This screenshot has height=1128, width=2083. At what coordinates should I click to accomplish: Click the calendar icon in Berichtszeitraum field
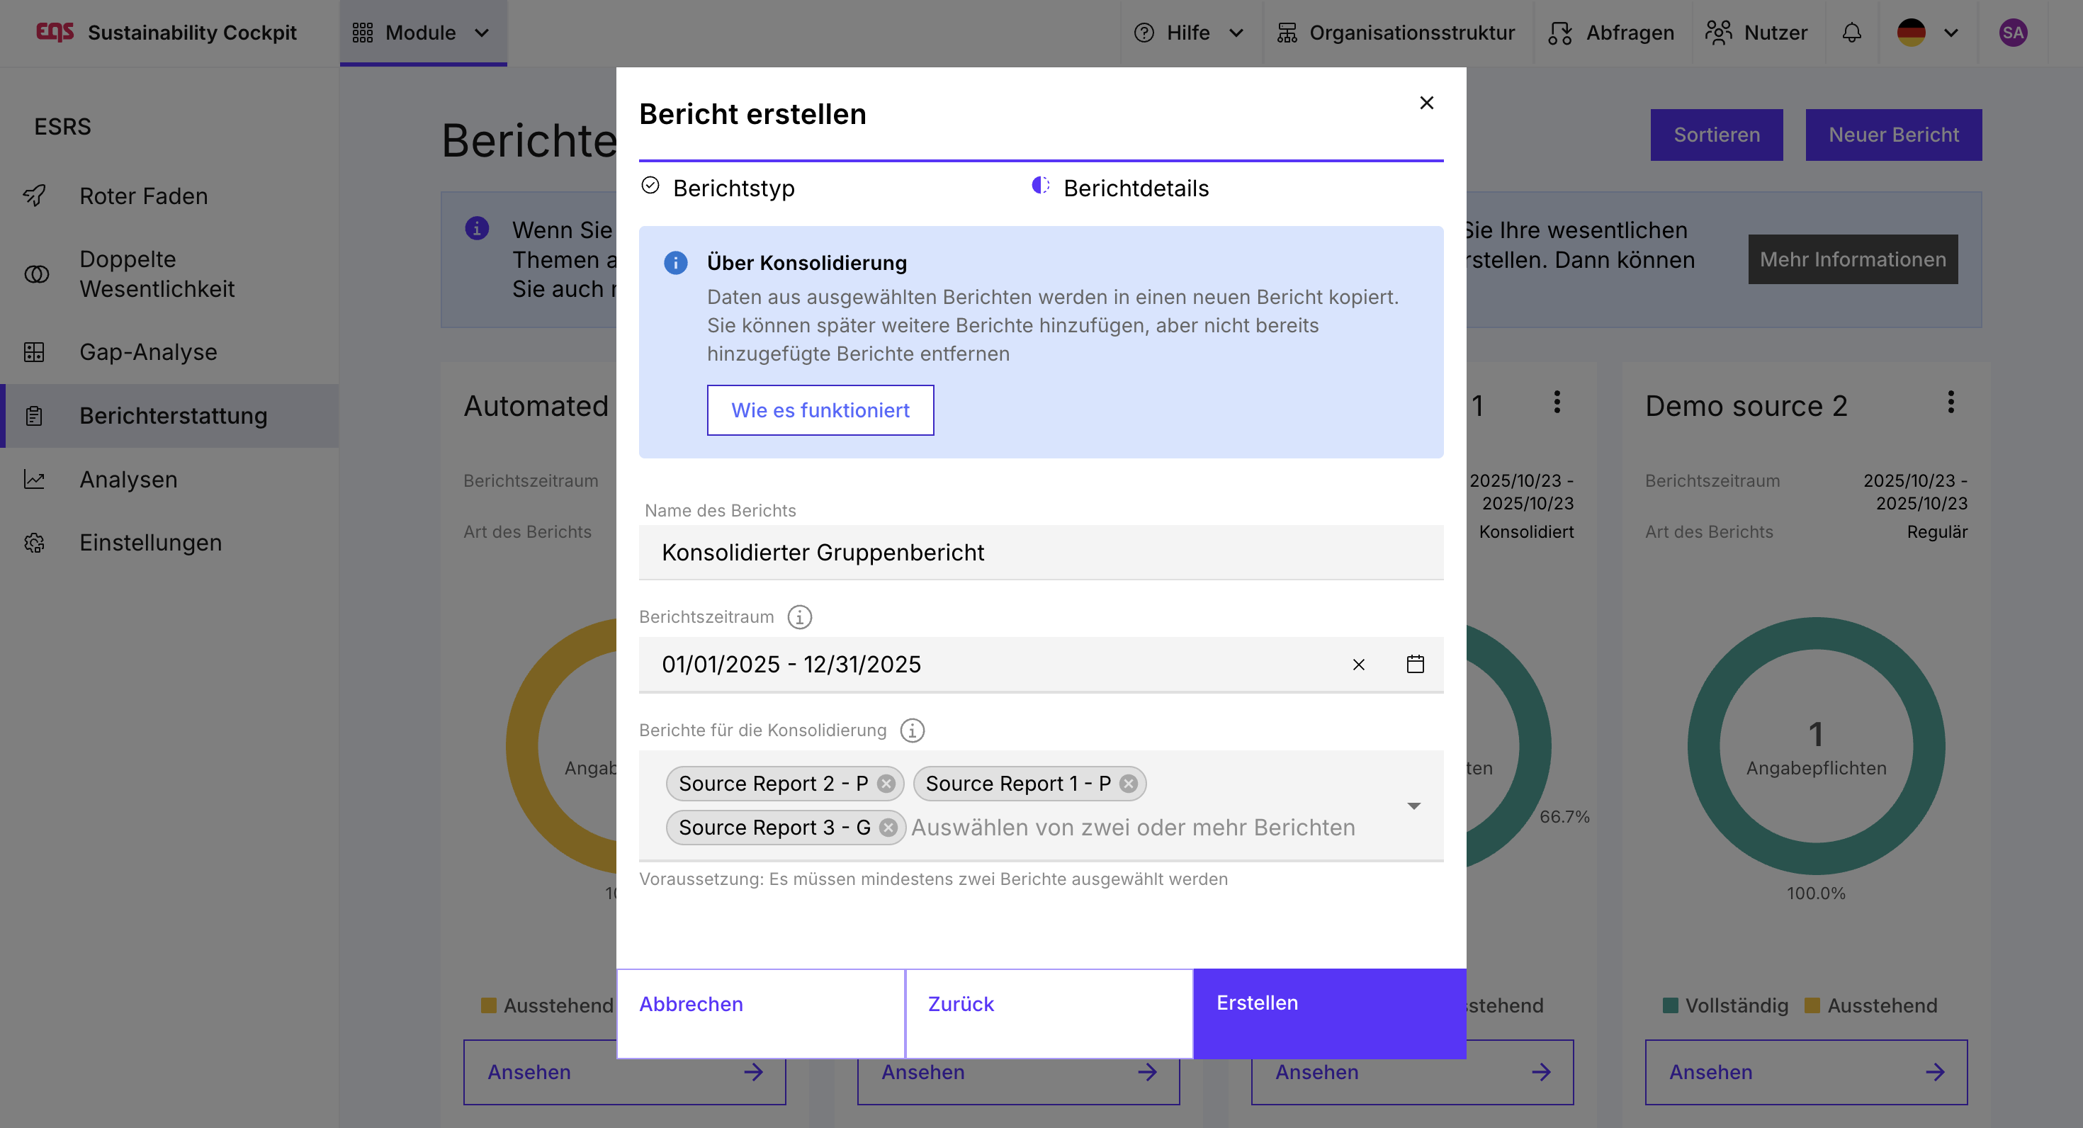point(1414,664)
